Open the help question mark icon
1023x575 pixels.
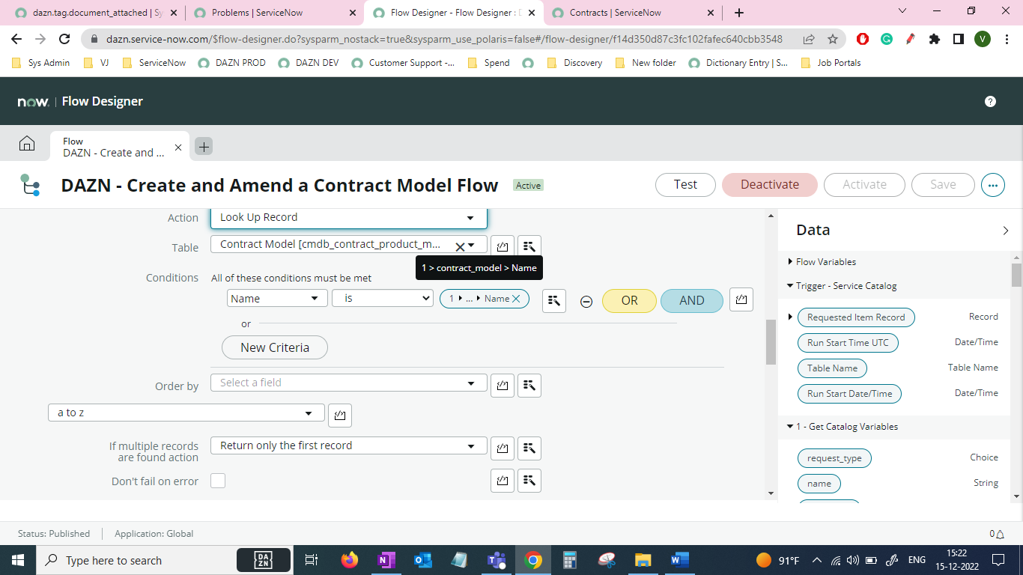pos(990,101)
